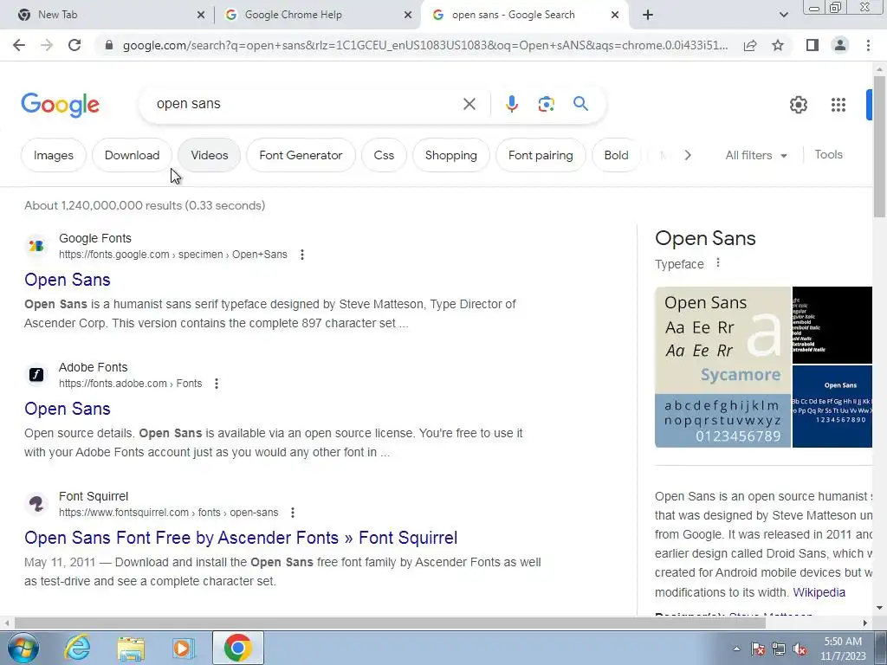Open the Google Fonts Open Sans result
Viewport: 887px width, 665px height.
[x=68, y=280]
